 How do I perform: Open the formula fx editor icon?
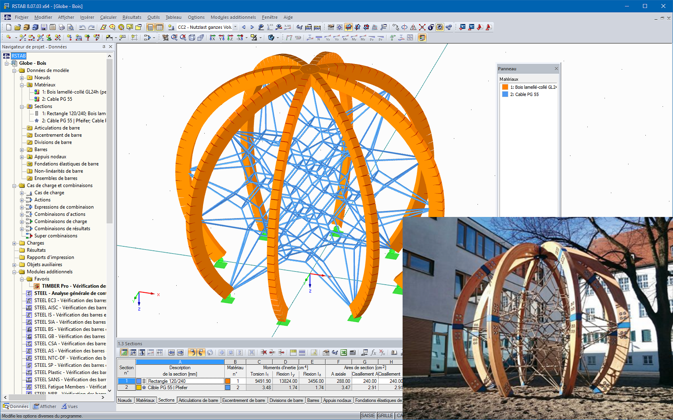373,352
